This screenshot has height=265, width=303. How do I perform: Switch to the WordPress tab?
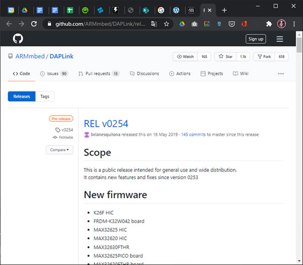(x=176, y=10)
